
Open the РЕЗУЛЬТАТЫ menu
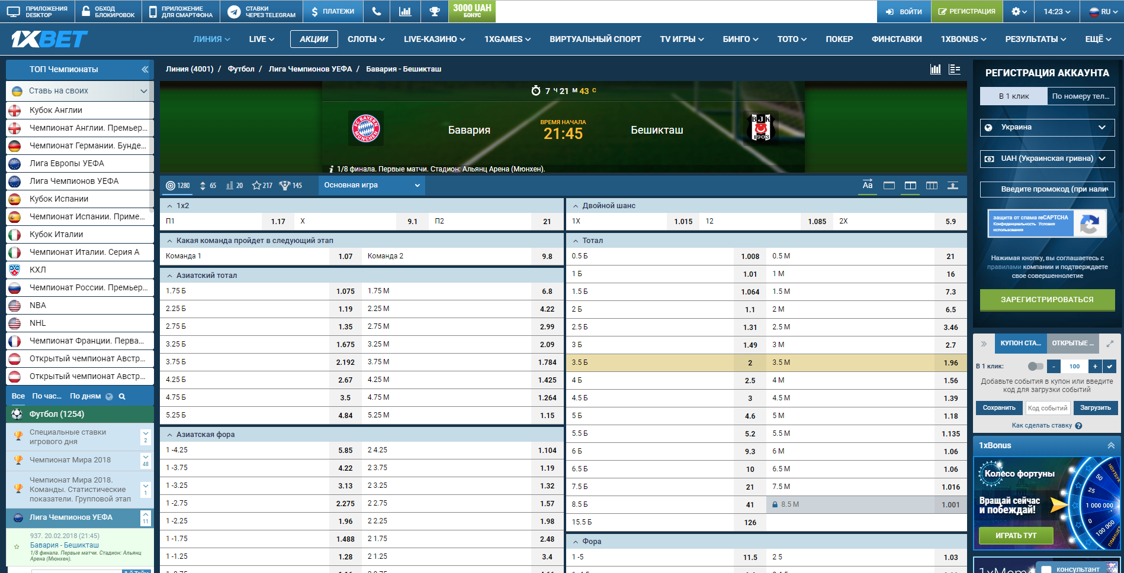tap(1035, 39)
